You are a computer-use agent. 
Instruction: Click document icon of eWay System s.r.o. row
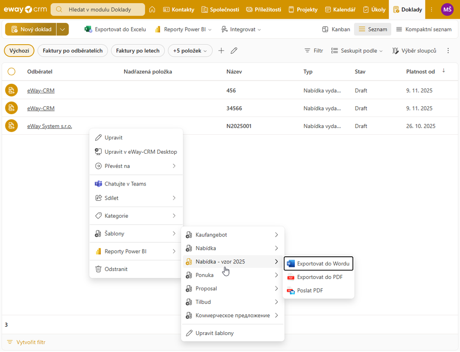(x=11, y=126)
